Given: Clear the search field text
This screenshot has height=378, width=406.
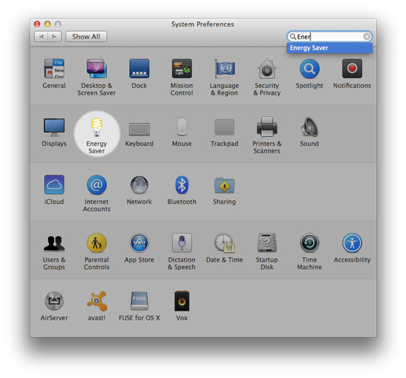Looking at the screenshot, I should [366, 37].
